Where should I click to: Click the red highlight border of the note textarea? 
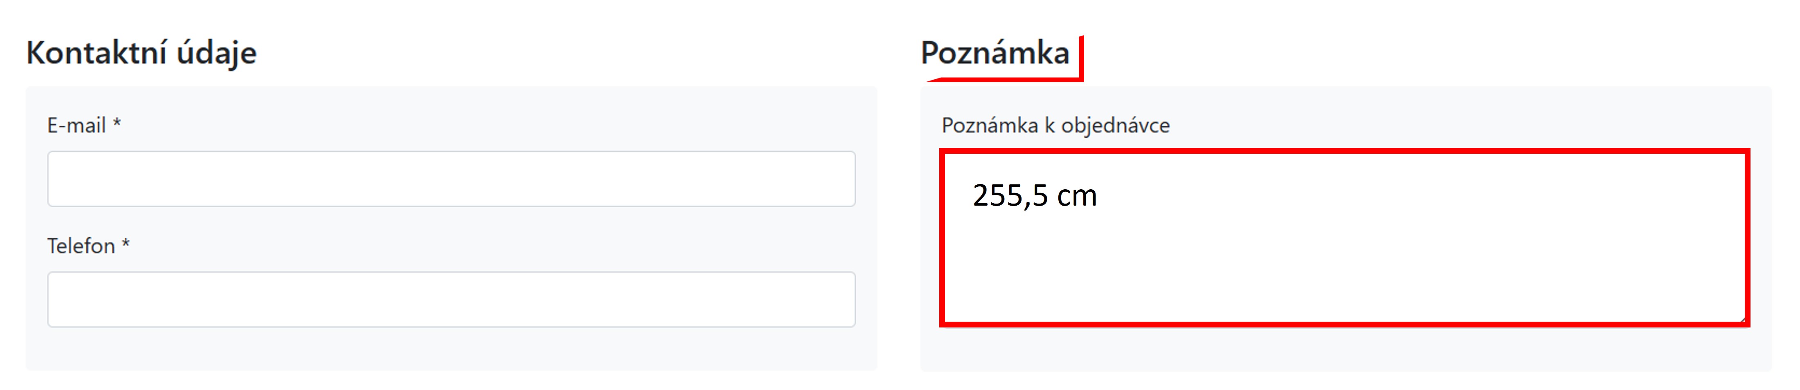tap(1344, 151)
